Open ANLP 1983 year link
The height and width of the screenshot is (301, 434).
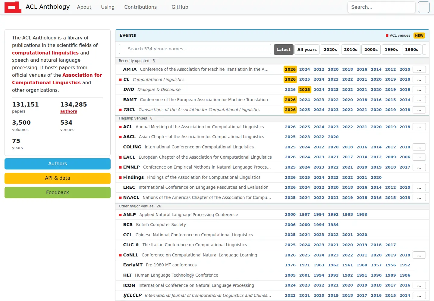point(362,215)
